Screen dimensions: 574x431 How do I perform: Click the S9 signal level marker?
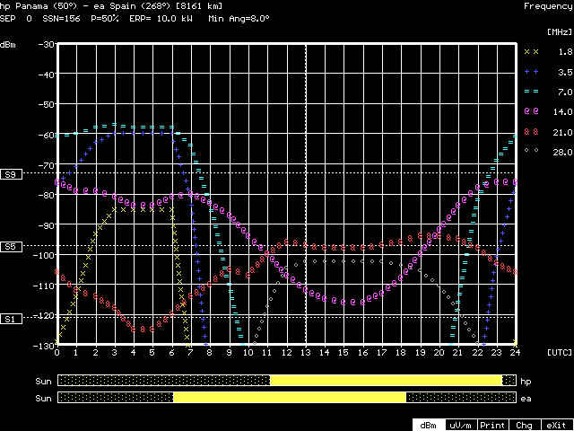point(12,174)
